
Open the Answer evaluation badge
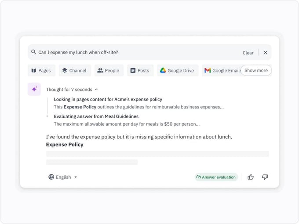216,177
